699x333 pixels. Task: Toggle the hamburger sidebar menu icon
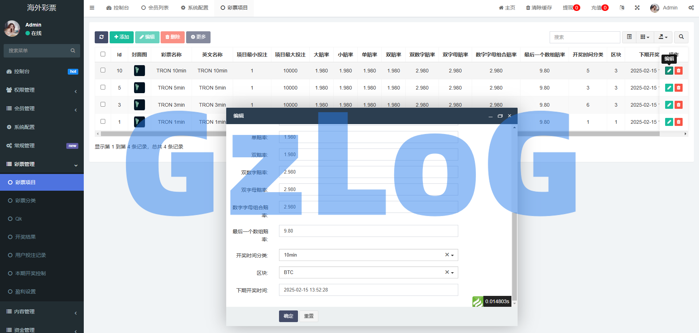point(92,8)
